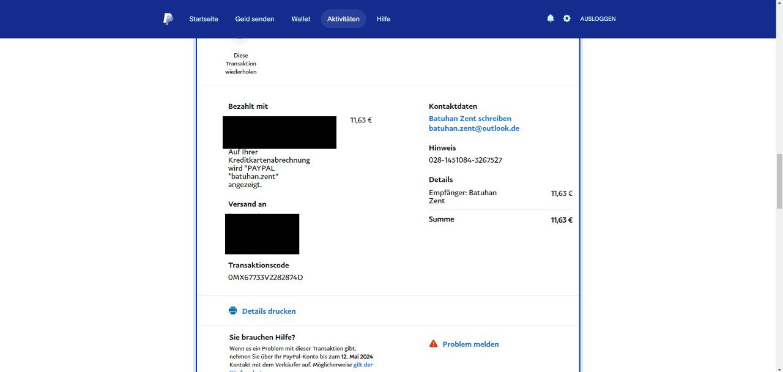
Task: Click the Batuhan Zent schreiben link
Action: coord(470,119)
